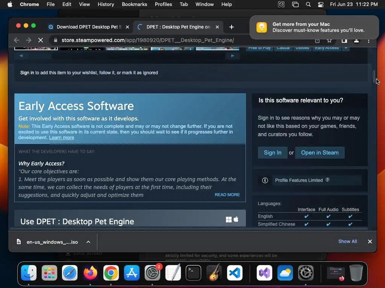Close the Download DPET tab
This screenshot has width=385, height=288.
[x=127, y=27]
